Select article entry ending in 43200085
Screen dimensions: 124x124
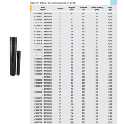pyautogui.click(x=43, y=95)
